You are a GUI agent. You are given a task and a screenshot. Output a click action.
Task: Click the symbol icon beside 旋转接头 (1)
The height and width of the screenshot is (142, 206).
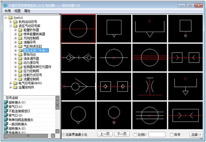6,102
